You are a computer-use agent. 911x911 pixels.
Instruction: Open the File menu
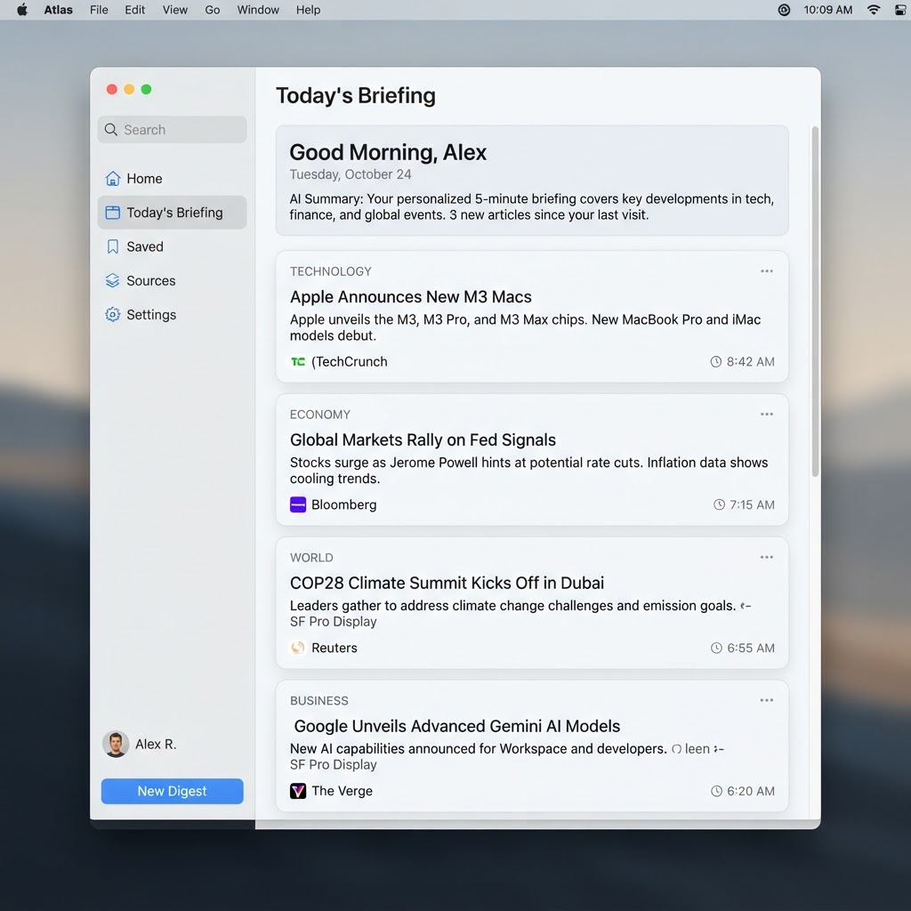(99, 9)
